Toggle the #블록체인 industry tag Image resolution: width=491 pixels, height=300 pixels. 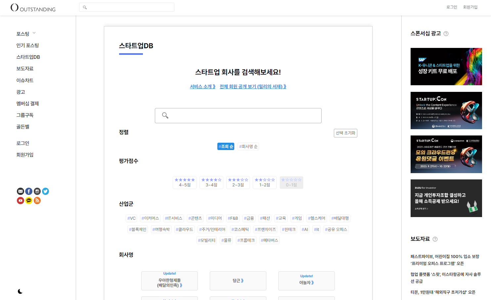[137, 229]
